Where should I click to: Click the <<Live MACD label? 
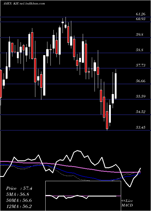click(x=127, y=203)
